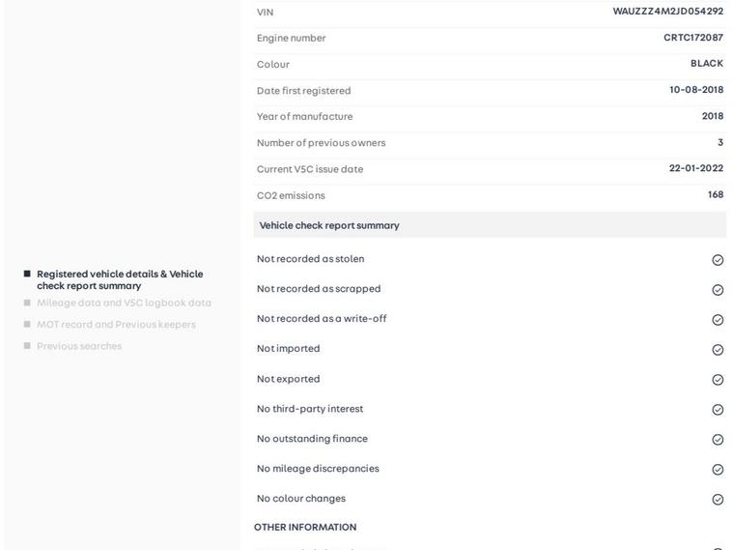Click the Not exported check icon

tap(718, 380)
